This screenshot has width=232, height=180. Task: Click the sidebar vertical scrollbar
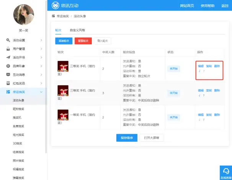click(46, 77)
